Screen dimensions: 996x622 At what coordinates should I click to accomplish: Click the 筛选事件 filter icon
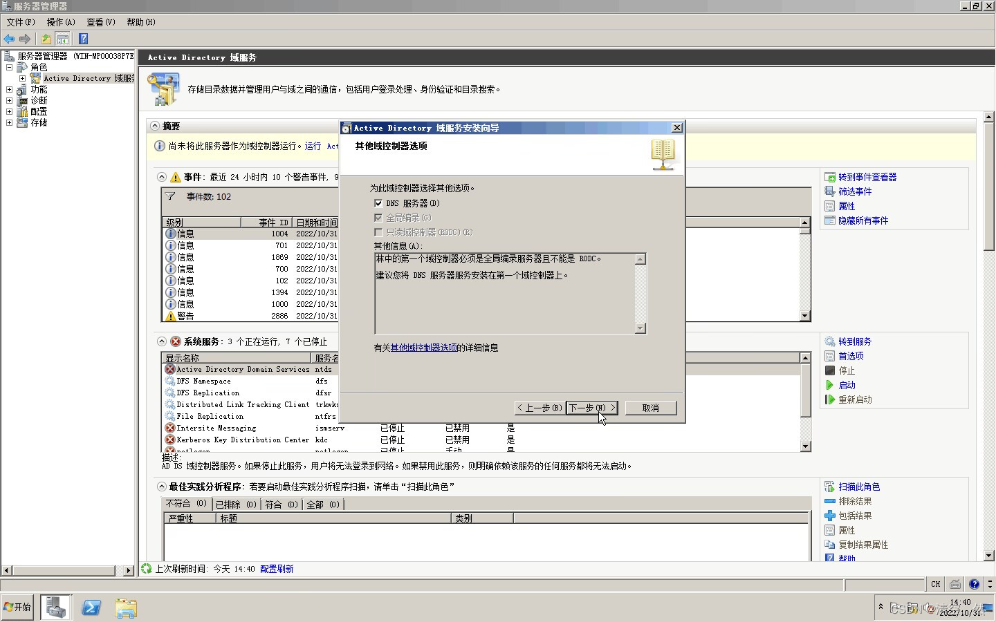(x=830, y=192)
